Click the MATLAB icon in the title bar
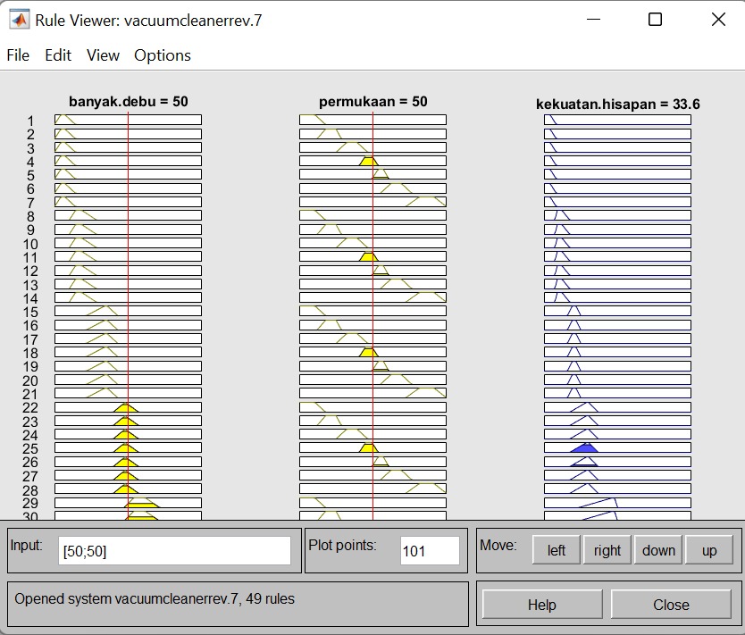This screenshot has height=635, width=745. tap(20, 20)
